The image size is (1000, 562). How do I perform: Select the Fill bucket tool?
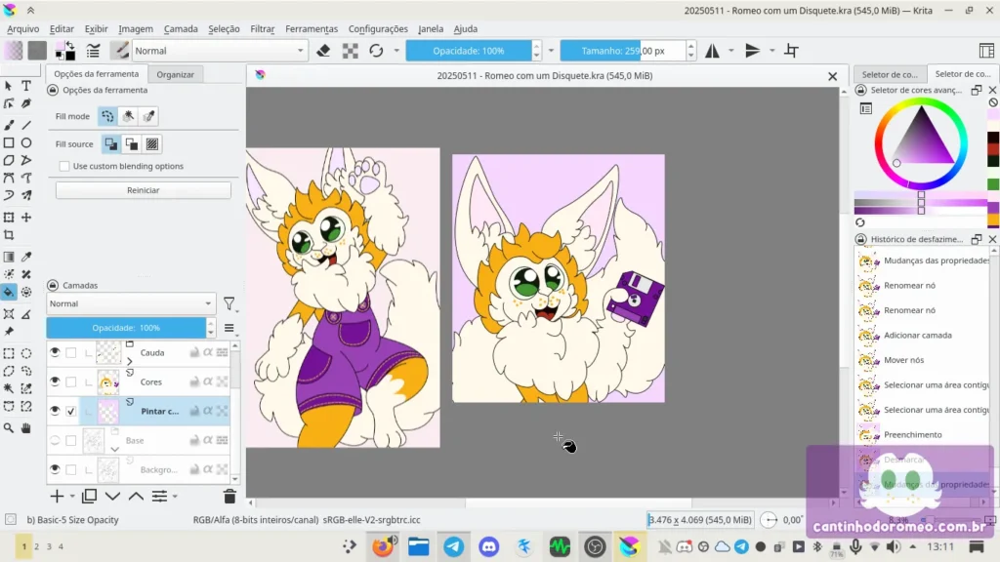point(9,293)
